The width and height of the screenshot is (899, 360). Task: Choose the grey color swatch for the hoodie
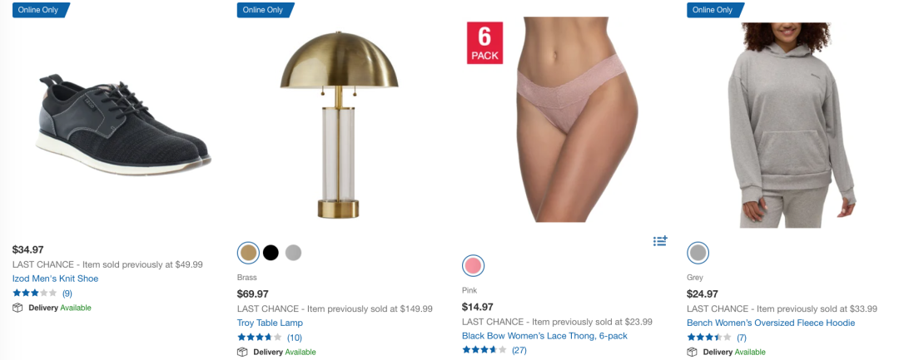[x=698, y=253]
